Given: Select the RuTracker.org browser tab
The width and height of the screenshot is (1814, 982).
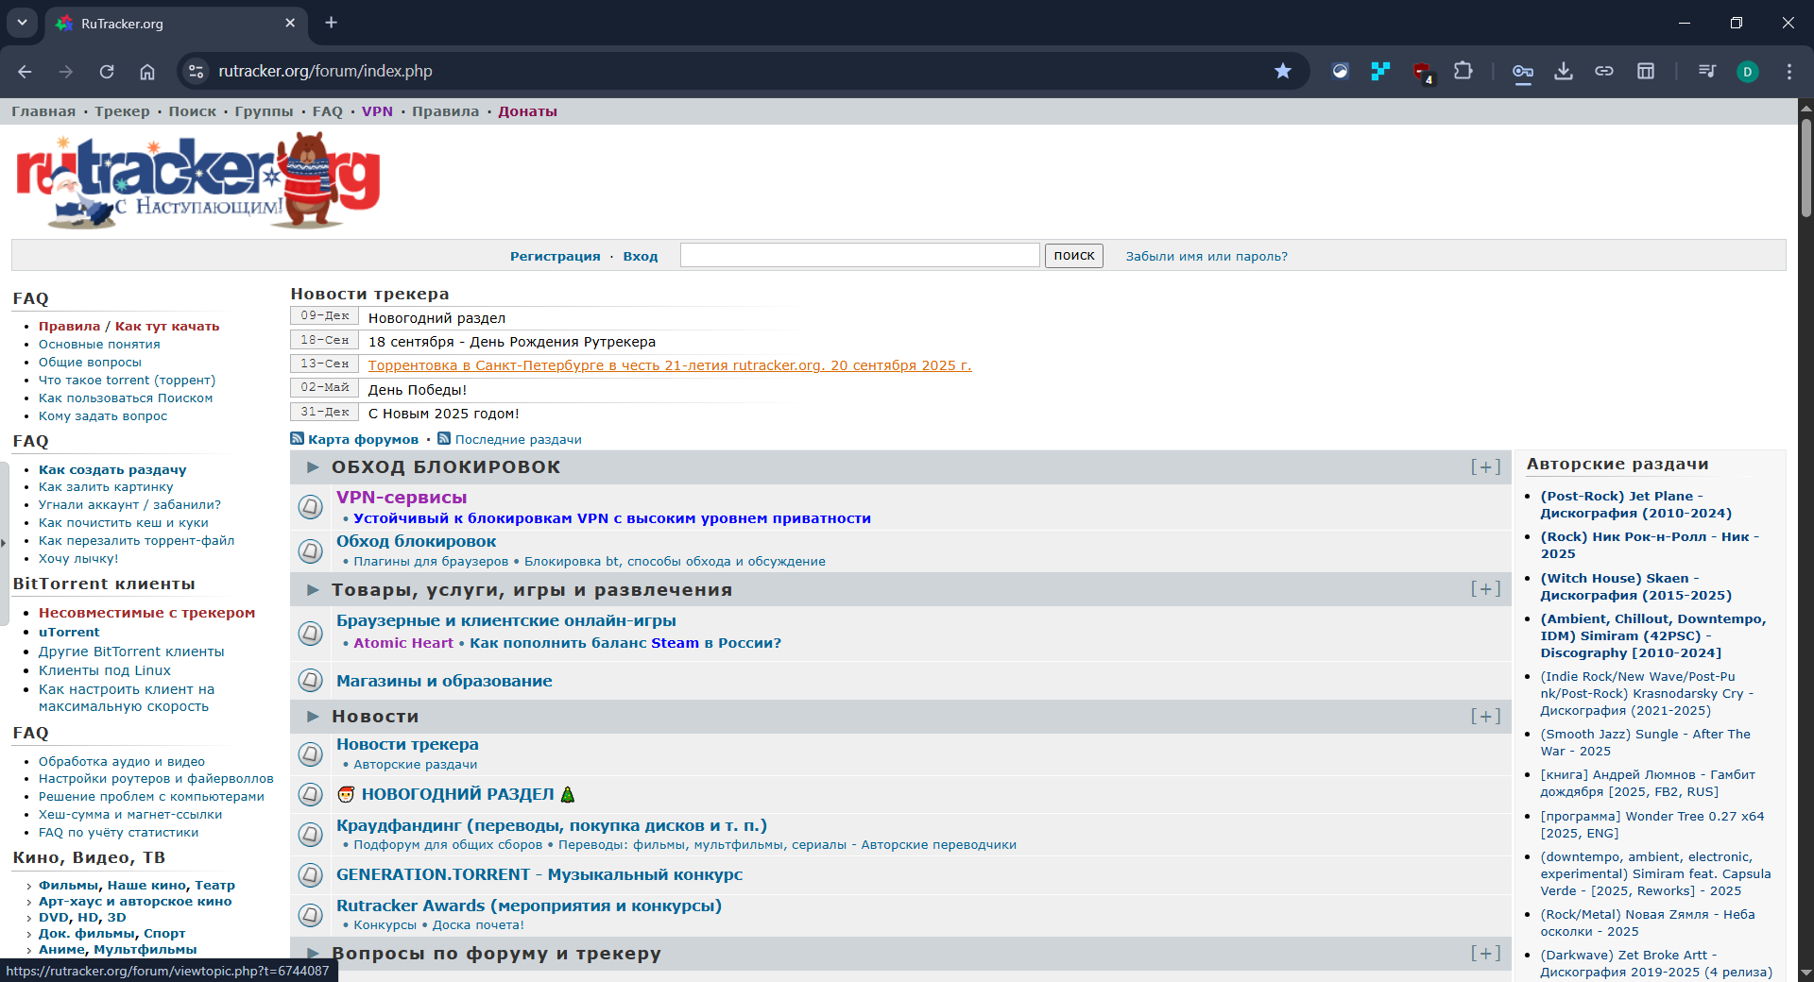Looking at the screenshot, I should pos(170,24).
